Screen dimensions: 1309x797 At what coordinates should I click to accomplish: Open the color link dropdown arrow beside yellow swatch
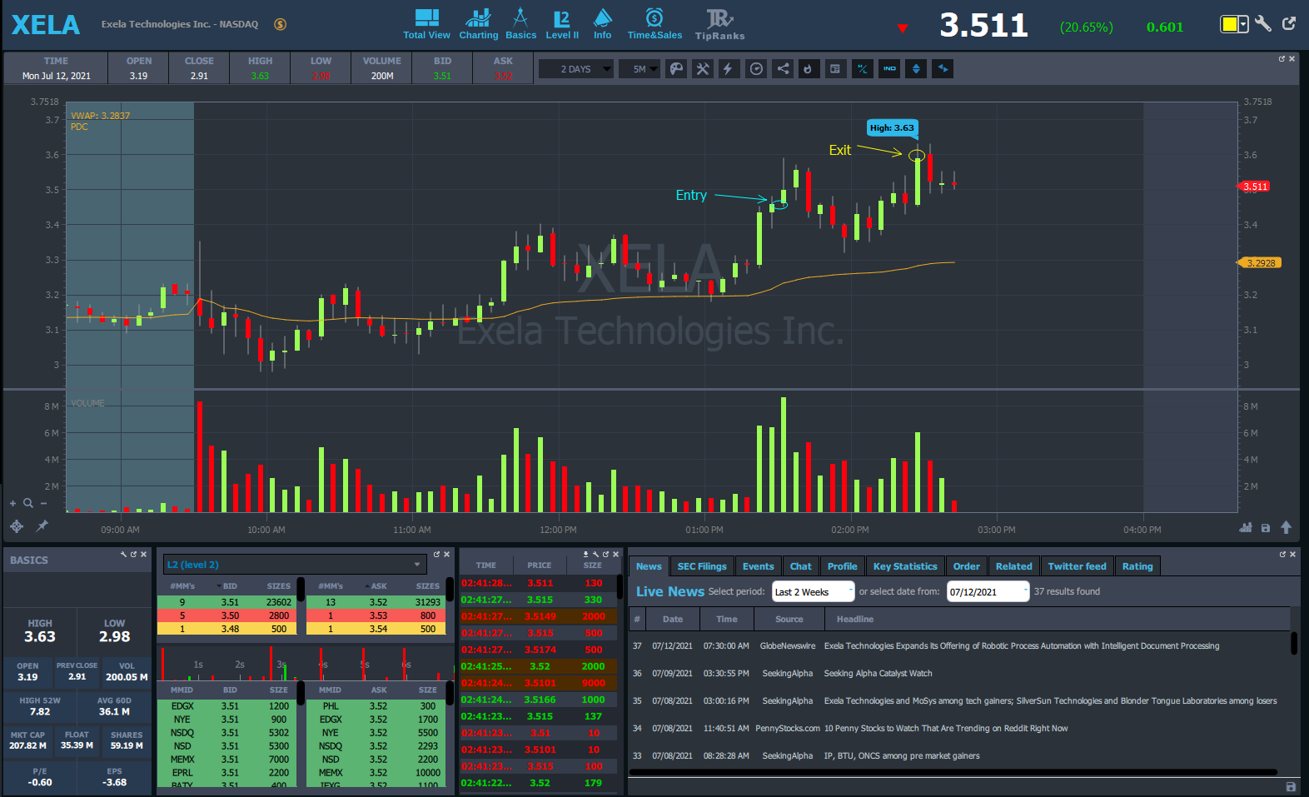(1243, 24)
